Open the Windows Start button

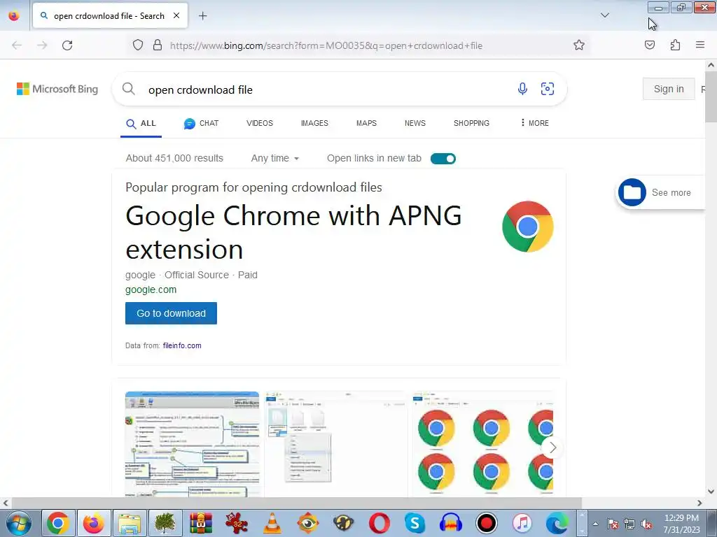18,523
